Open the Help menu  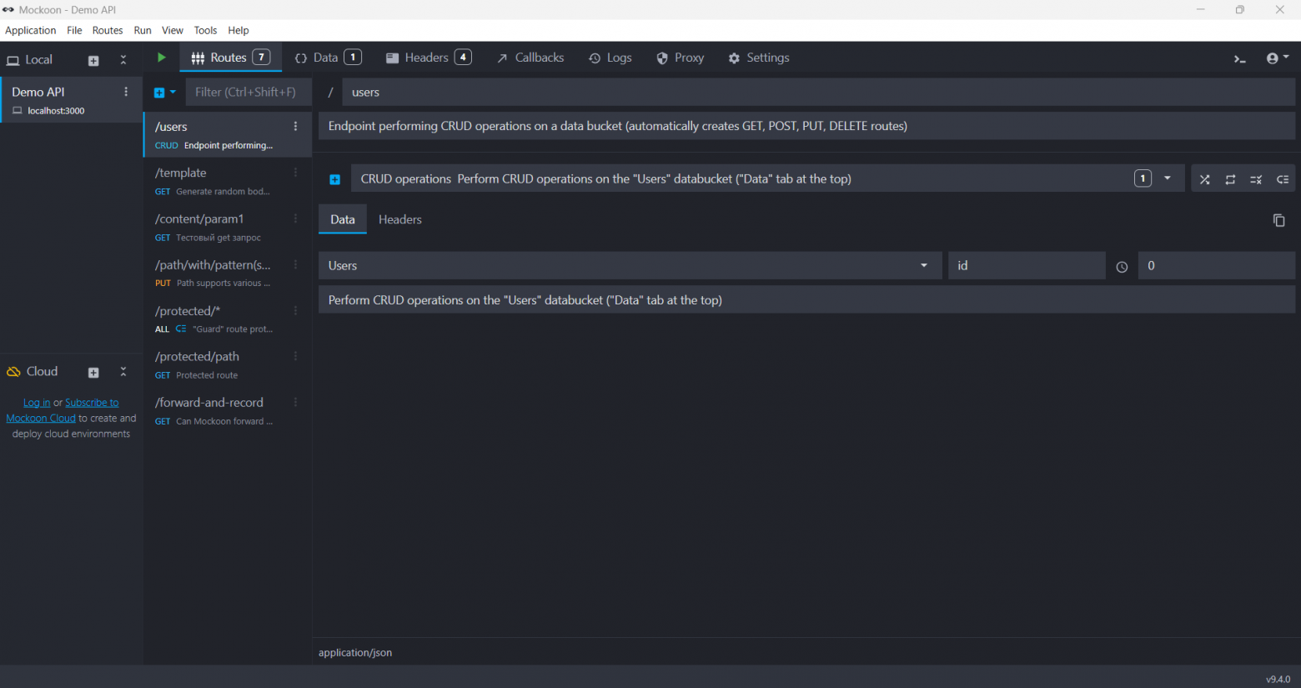click(x=239, y=30)
